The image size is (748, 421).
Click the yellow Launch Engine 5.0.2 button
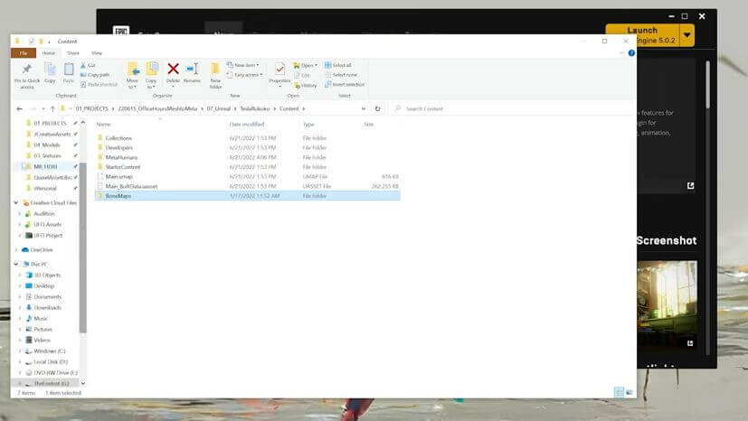pyautogui.click(x=642, y=35)
